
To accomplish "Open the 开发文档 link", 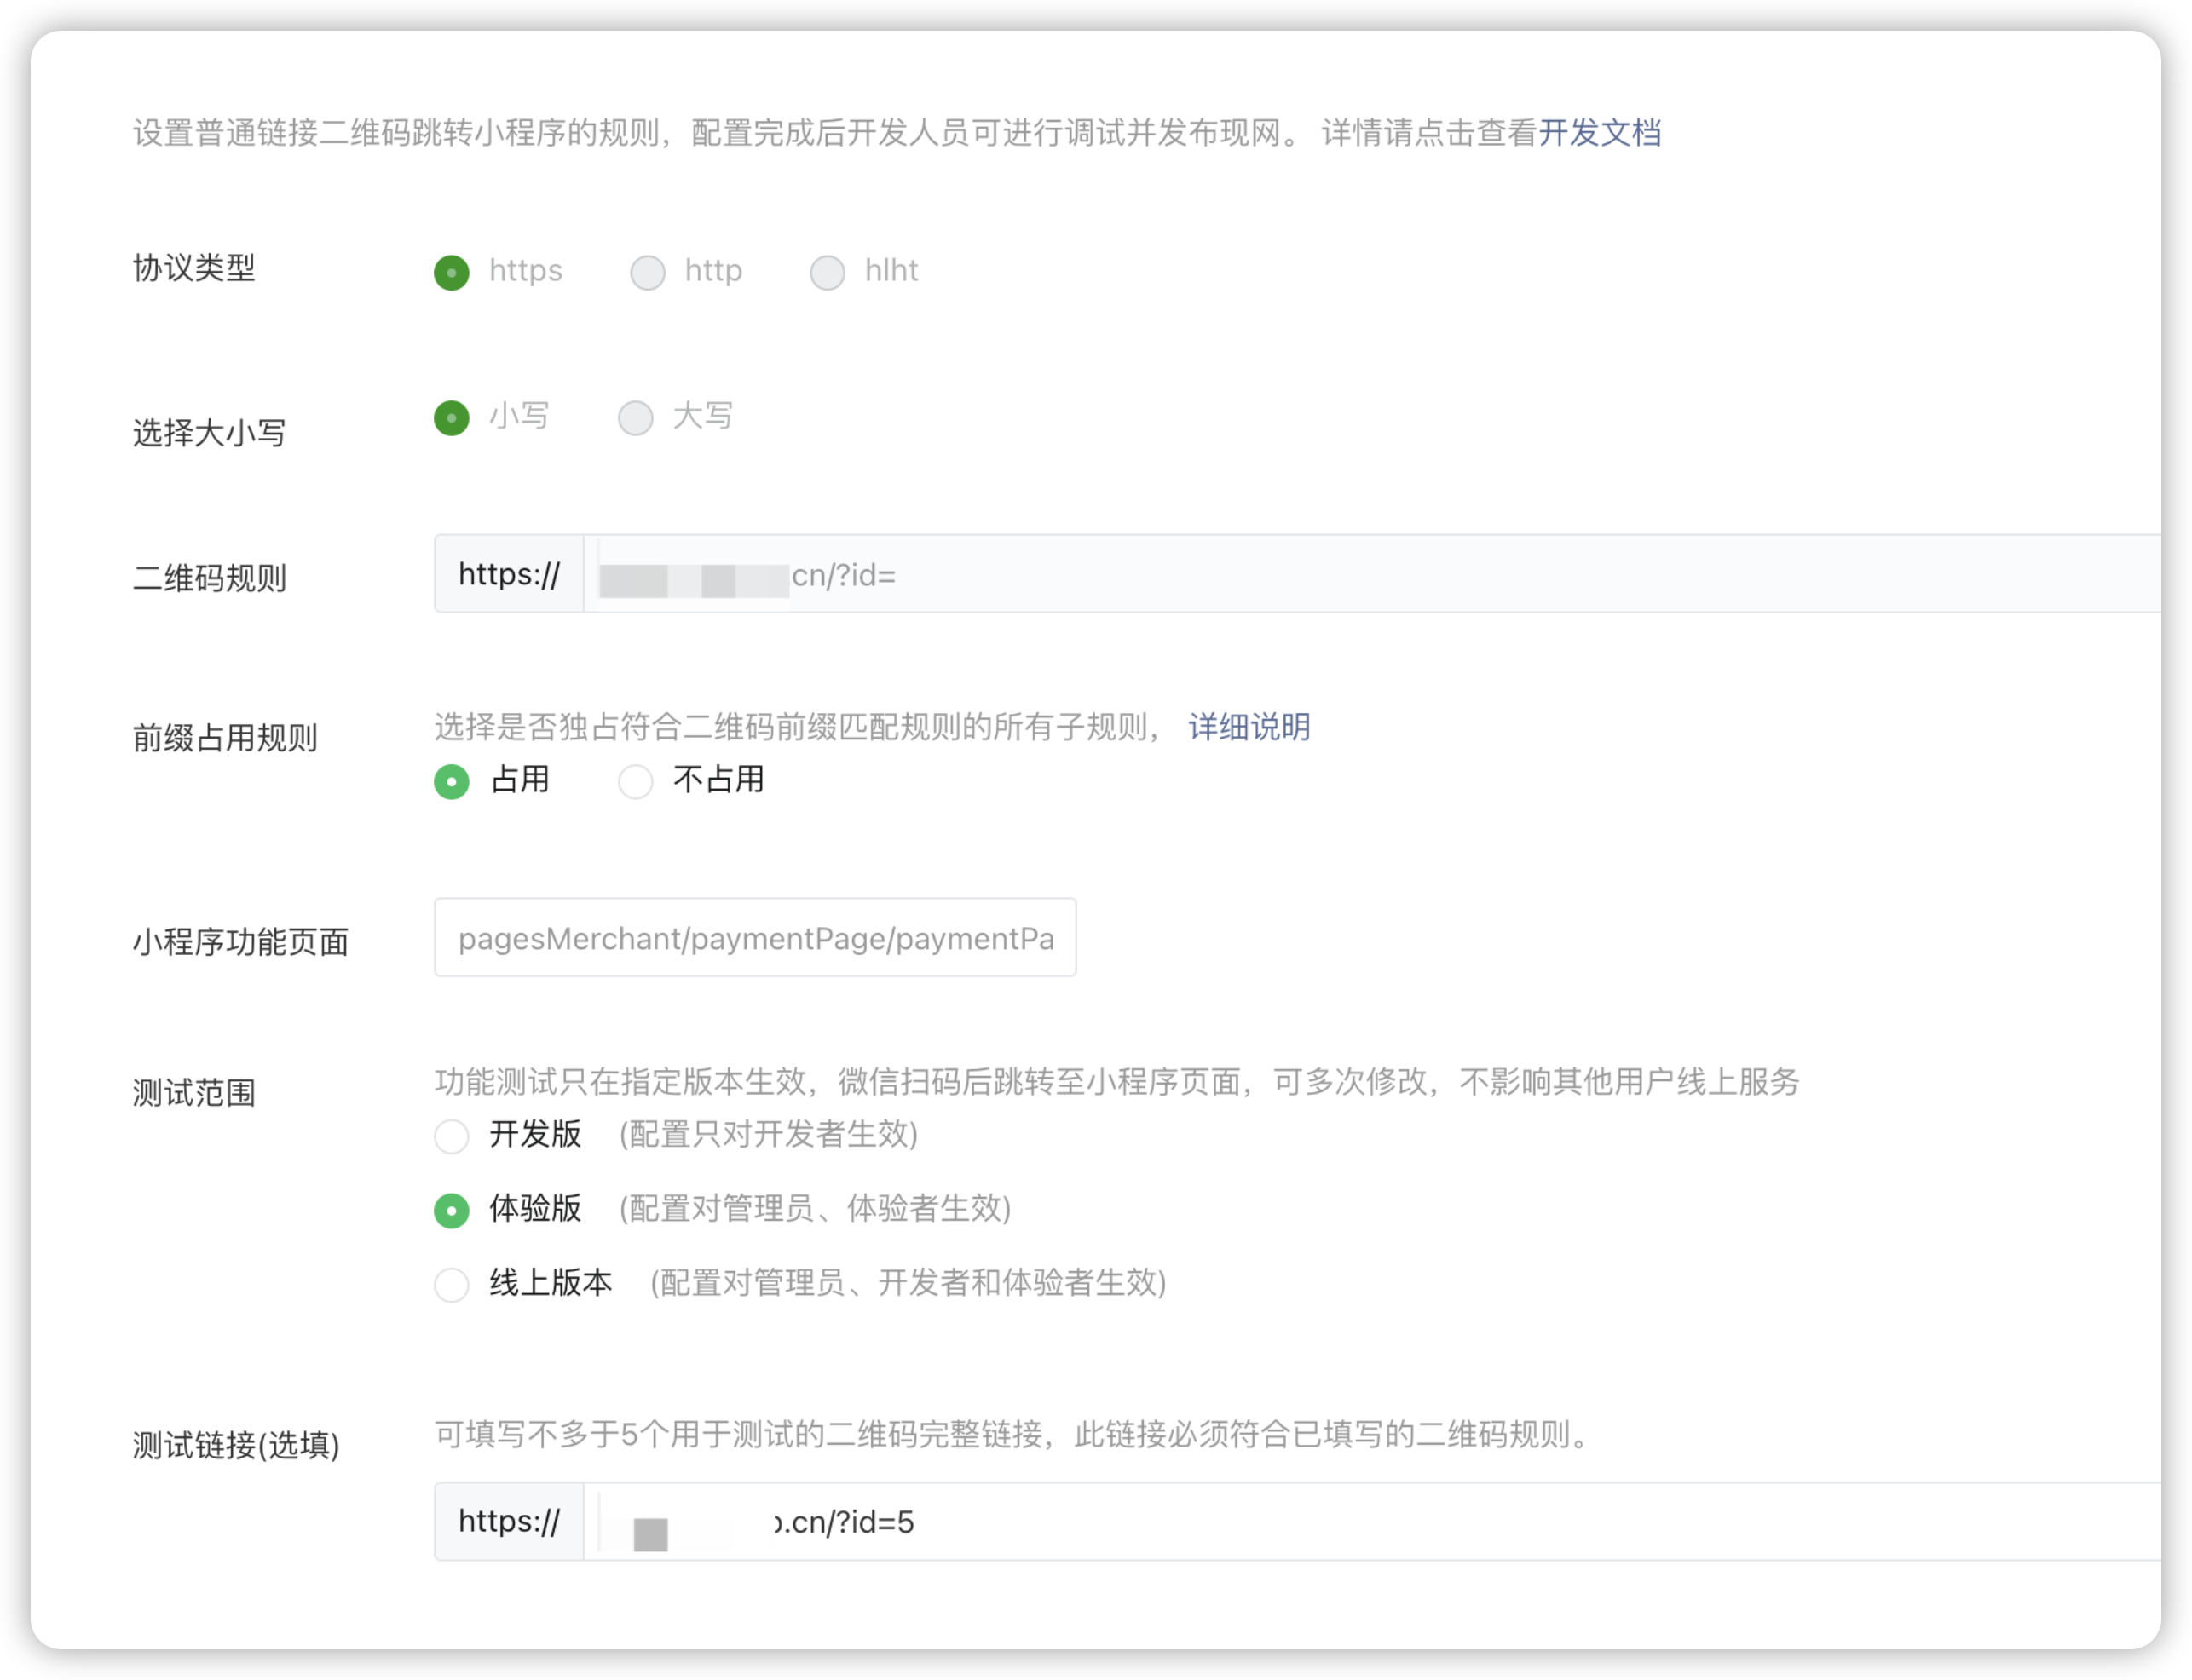I will point(1600,132).
